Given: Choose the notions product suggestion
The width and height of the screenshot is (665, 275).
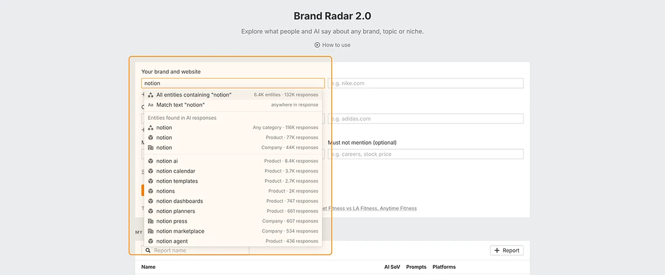Looking at the screenshot, I should click(233, 191).
